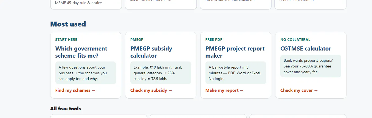Click the 'Most used' section heading
Image resolution: width=372 pixels, height=118 pixels.
point(68,24)
